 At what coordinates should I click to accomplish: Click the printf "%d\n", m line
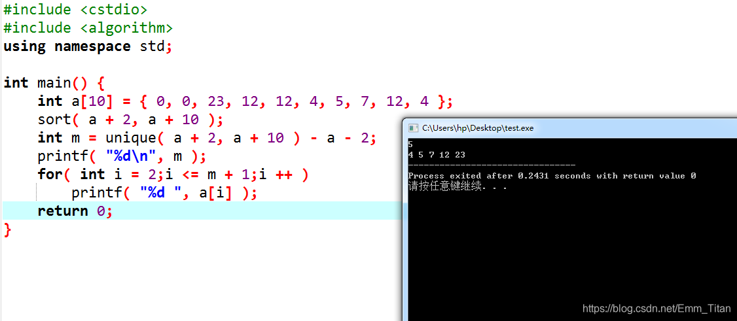click(122, 156)
